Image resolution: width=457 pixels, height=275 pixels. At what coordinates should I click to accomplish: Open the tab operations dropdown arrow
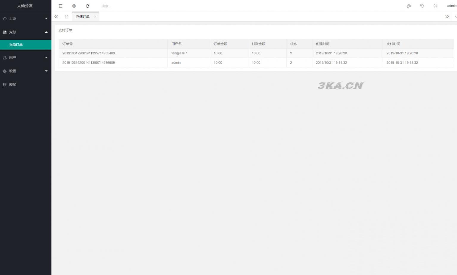click(455, 17)
